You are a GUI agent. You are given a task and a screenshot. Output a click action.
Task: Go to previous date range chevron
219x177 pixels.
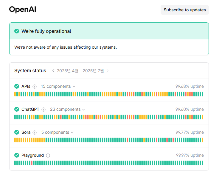click(x=53, y=71)
